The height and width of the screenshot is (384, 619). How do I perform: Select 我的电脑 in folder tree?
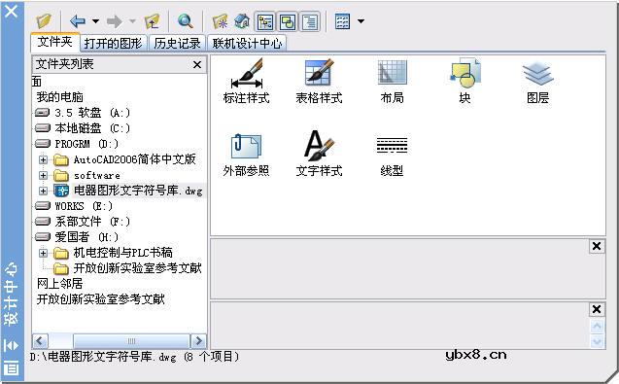tap(59, 97)
